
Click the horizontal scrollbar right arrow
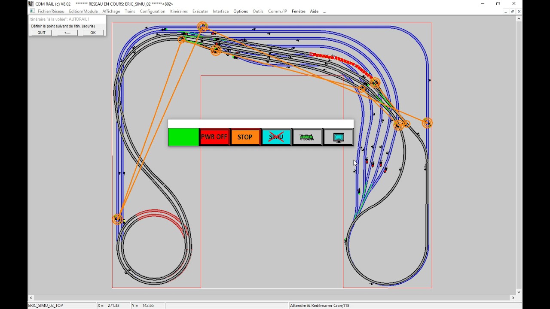pos(513,298)
